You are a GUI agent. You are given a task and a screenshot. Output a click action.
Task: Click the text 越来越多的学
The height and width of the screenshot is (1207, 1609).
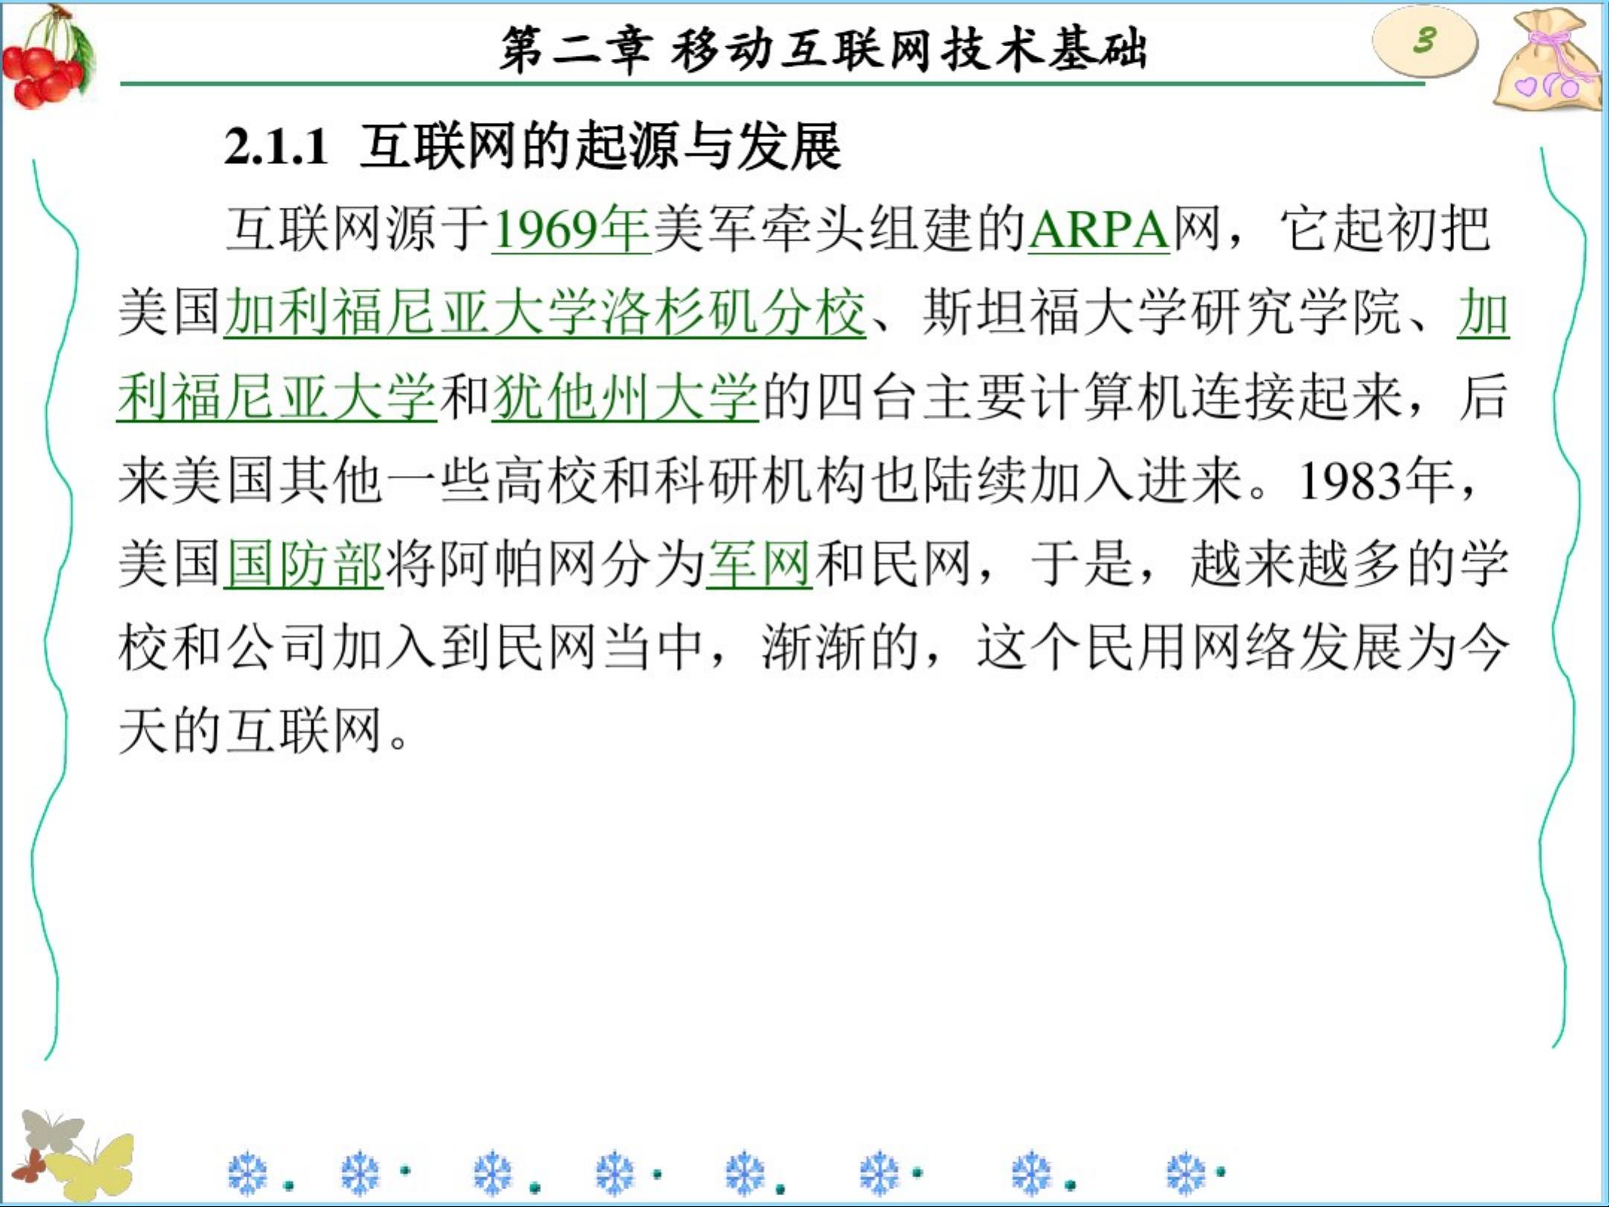(1349, 564)
